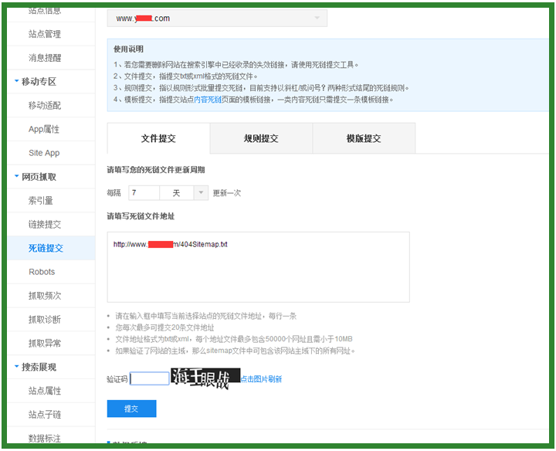Open 链接提交 in the sidebar
This screenshot has height=451, width=556.
click(x=45, y=224)
